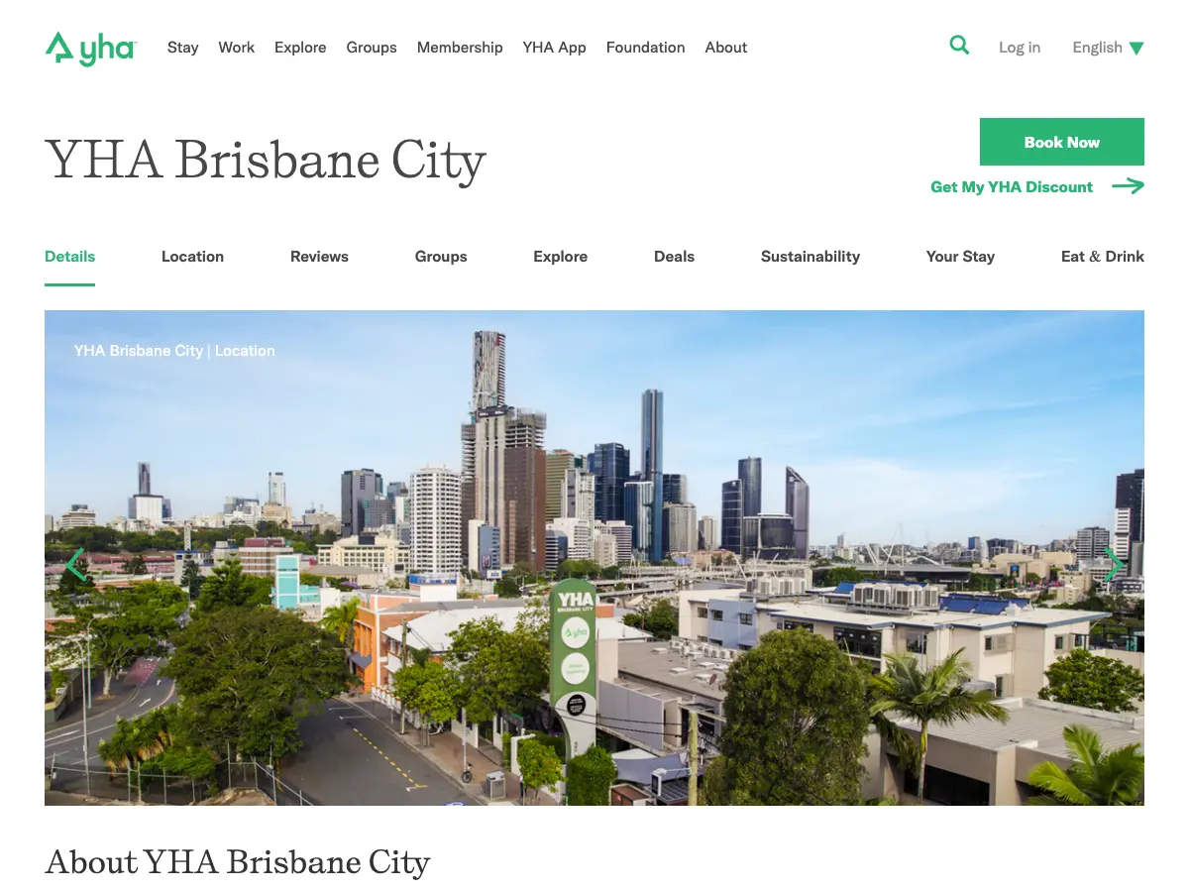
Task: Open the Explore top navigation menu
Action: pos(300,48)
